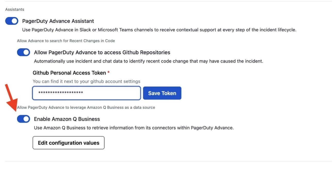Image resolution: width=333 pixels, height=169 pixels.
Task: Disable the PagerDuty Advance Assistant toggle
Action: tap(12, 21)
